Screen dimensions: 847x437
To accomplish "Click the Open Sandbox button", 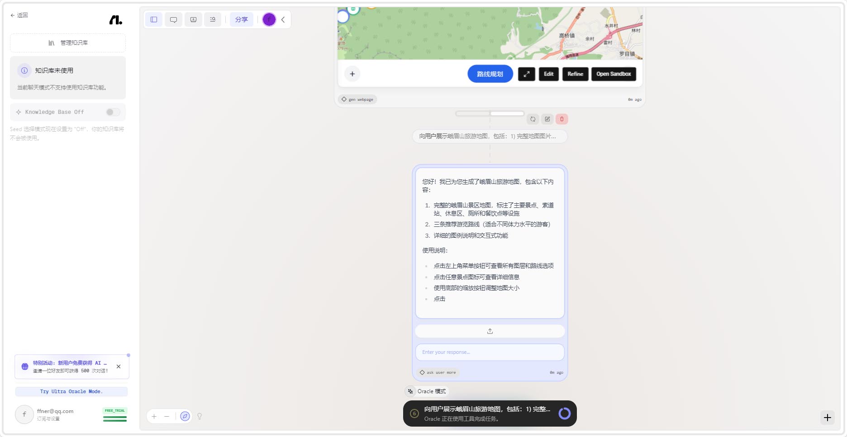I will 613,74.
